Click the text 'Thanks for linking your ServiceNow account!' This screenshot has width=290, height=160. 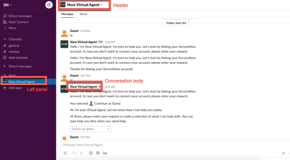[x=102, y=69]
